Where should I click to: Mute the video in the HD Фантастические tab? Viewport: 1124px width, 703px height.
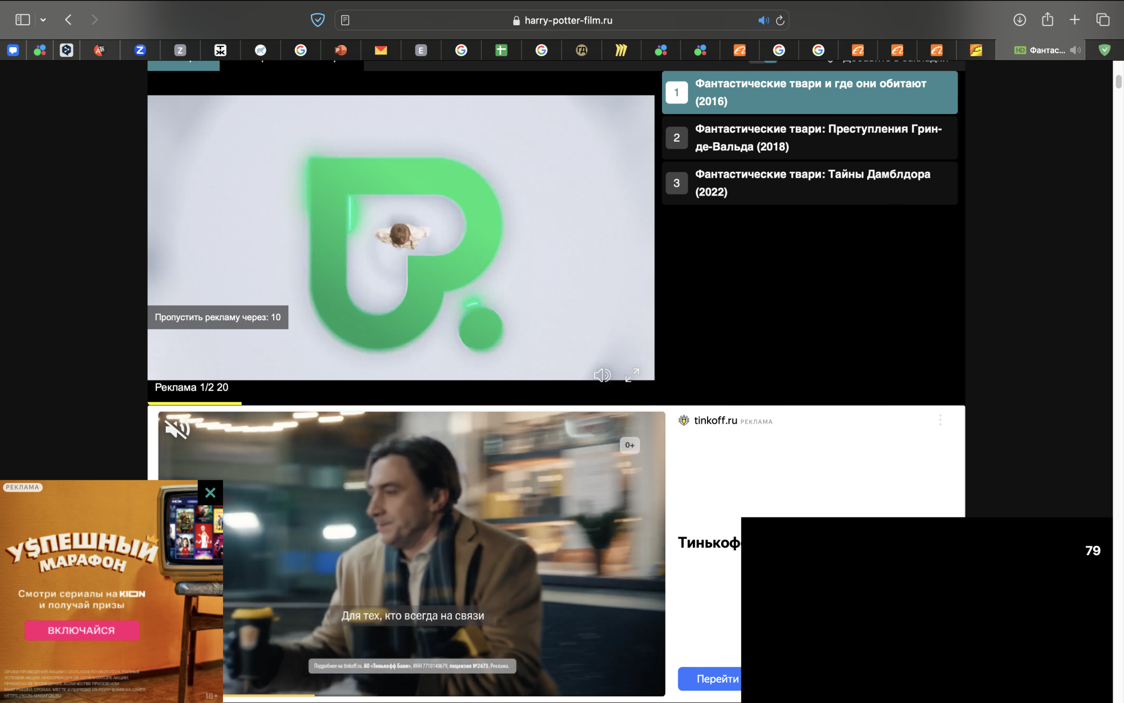(x=1076, y=49)
